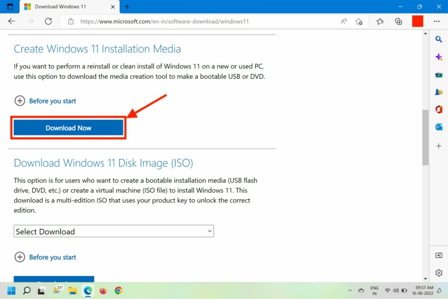This screenshot has height=299, width=448.
Task: Click the scrollbar down arrow
Action: coord(425,279)
